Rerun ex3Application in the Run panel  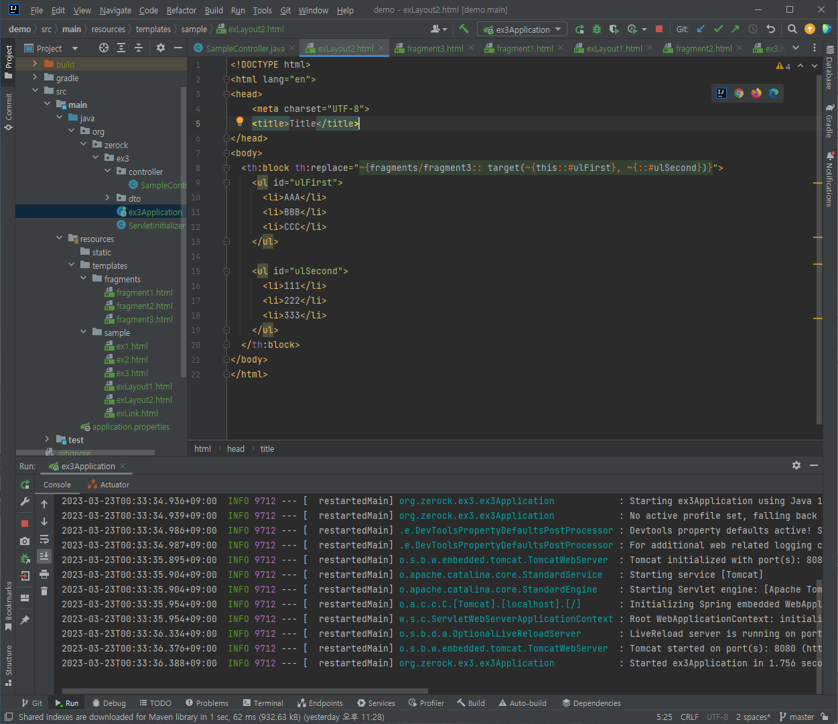point(25,484)
